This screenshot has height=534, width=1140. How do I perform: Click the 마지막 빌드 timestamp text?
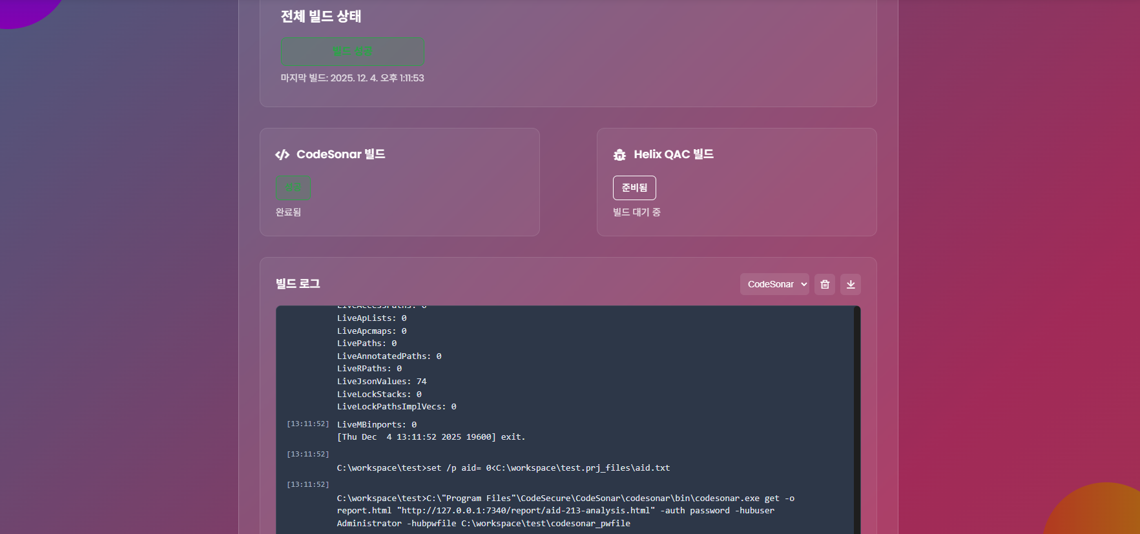tap(352, 78)
